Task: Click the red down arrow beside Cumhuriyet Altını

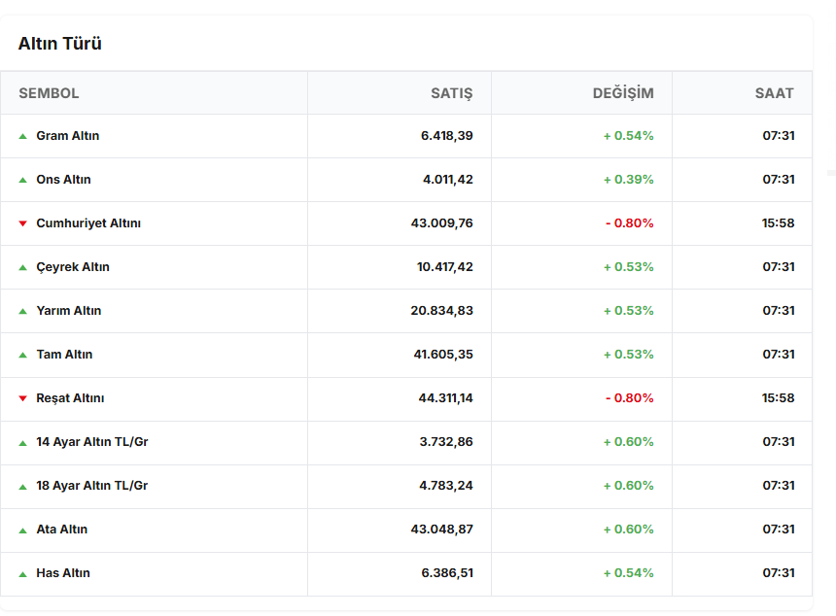Action: pyautogui.click(x=23, y=223)
